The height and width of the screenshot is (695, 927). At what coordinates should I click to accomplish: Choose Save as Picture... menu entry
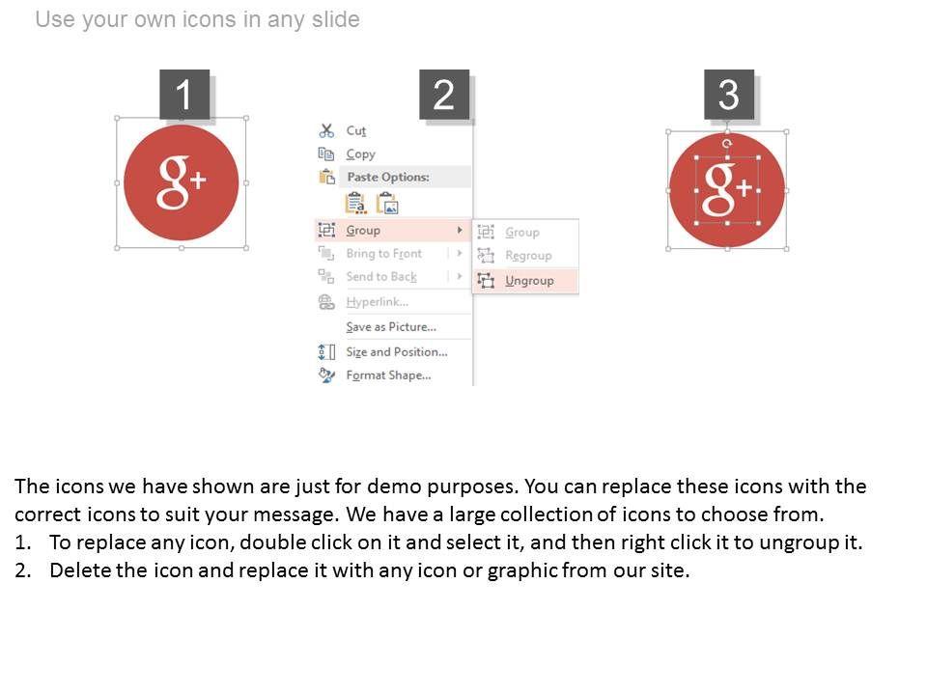pyautogui.click(x=394, y=327)
